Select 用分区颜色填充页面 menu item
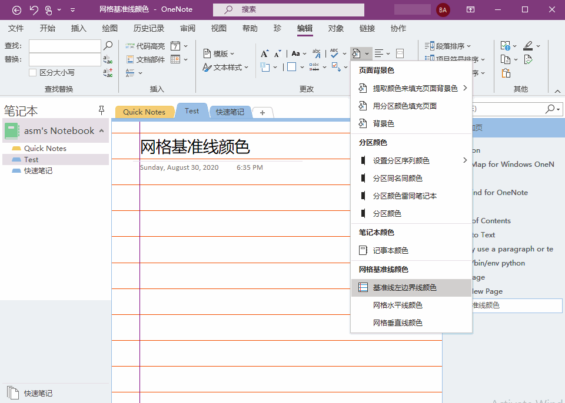This screenshot has height=403, width=565. (411, 106)
